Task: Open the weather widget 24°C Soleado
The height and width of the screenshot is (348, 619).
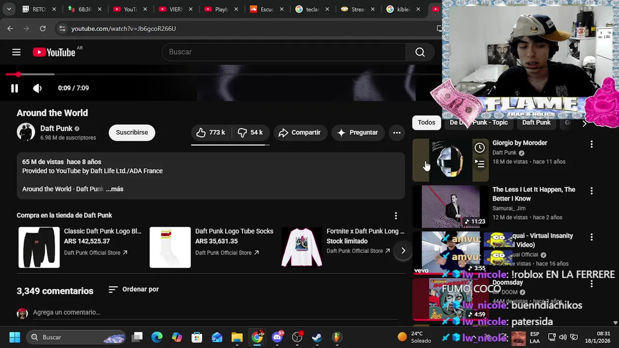Action: click(414, 337)
